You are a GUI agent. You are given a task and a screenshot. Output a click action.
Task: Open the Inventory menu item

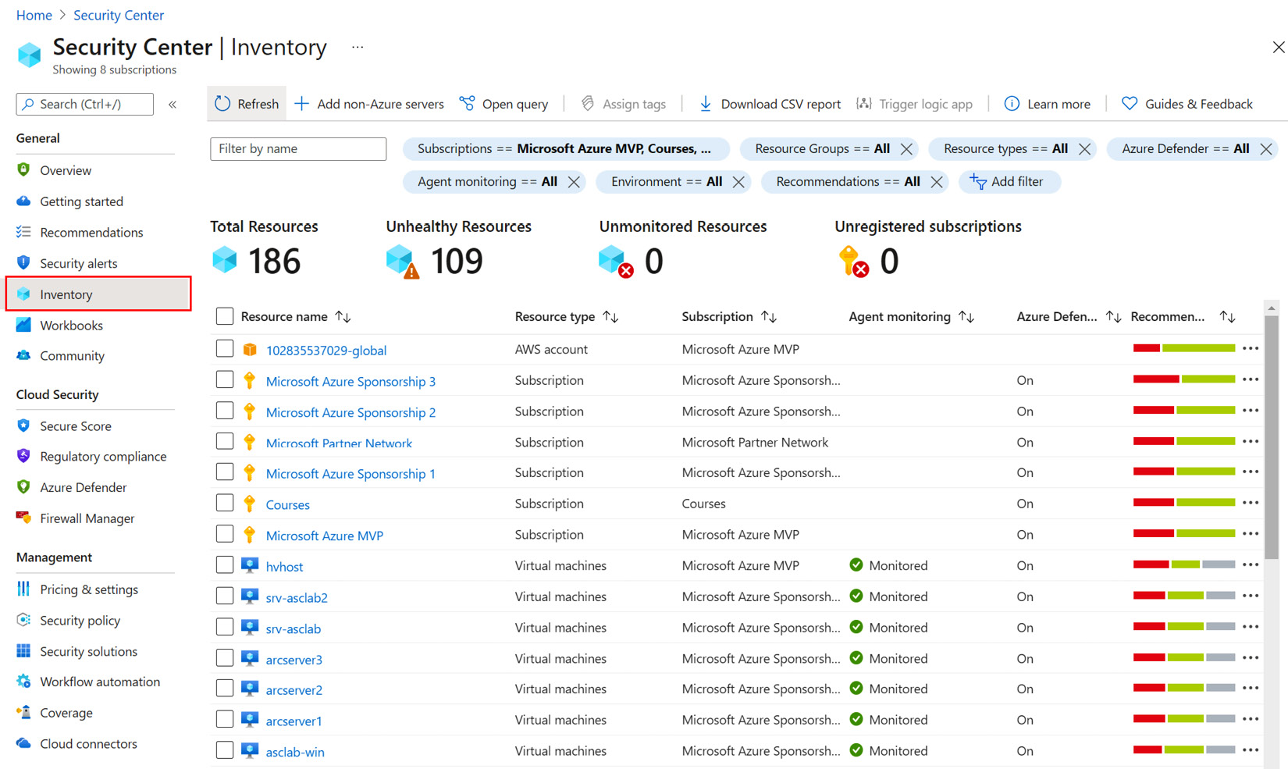(98, 294)
